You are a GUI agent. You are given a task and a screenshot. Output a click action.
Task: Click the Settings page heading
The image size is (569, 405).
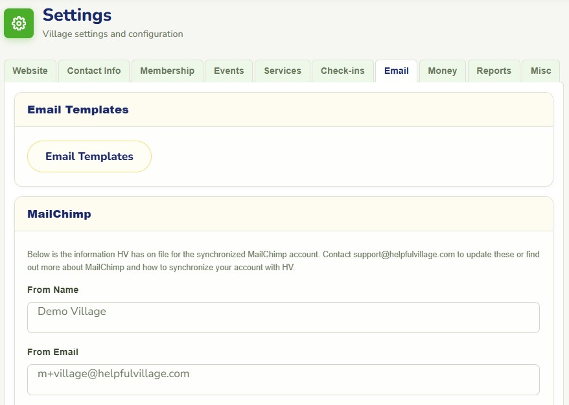pos(77,16)
